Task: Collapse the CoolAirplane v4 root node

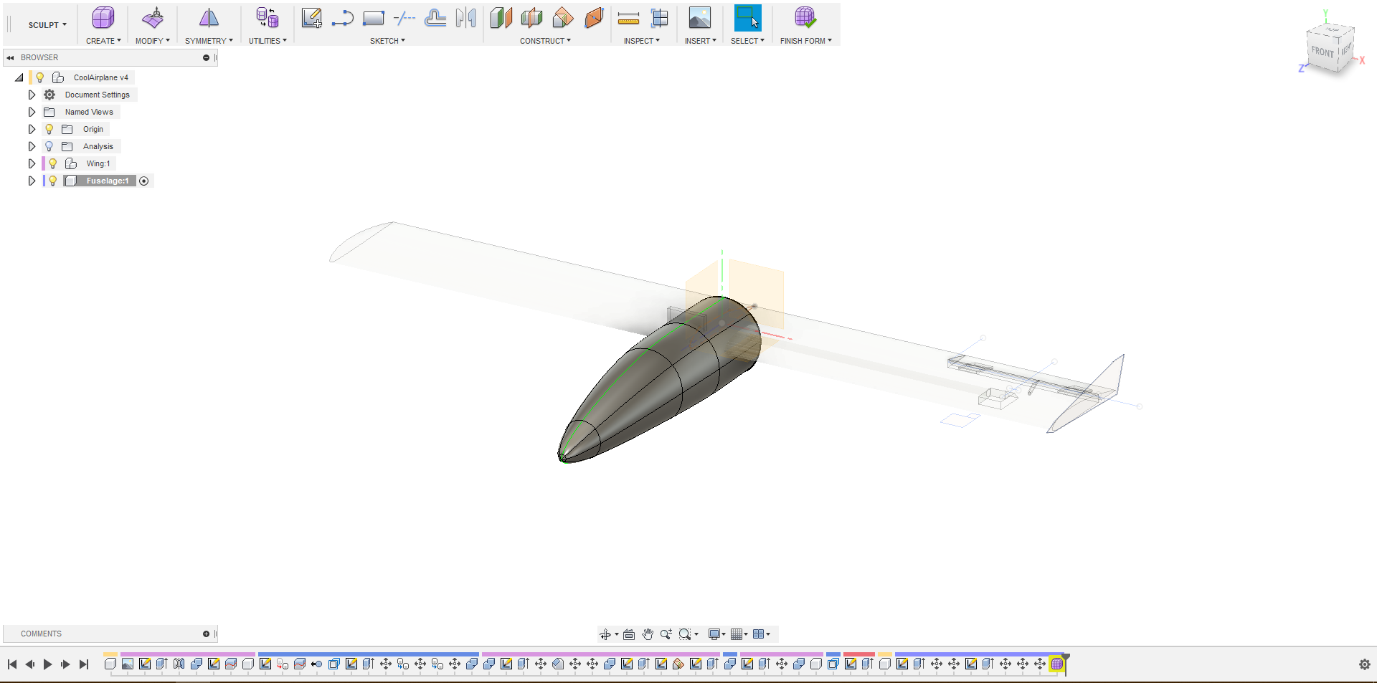Action: (19, 77)
